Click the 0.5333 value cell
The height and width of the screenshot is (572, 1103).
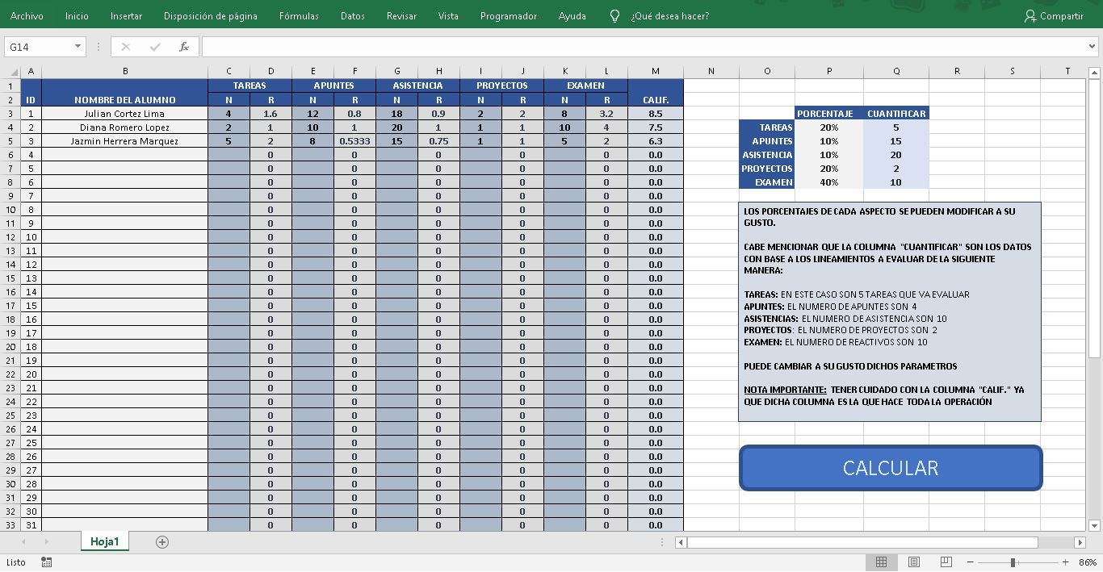pyautogui.click(x=354, y=141)
